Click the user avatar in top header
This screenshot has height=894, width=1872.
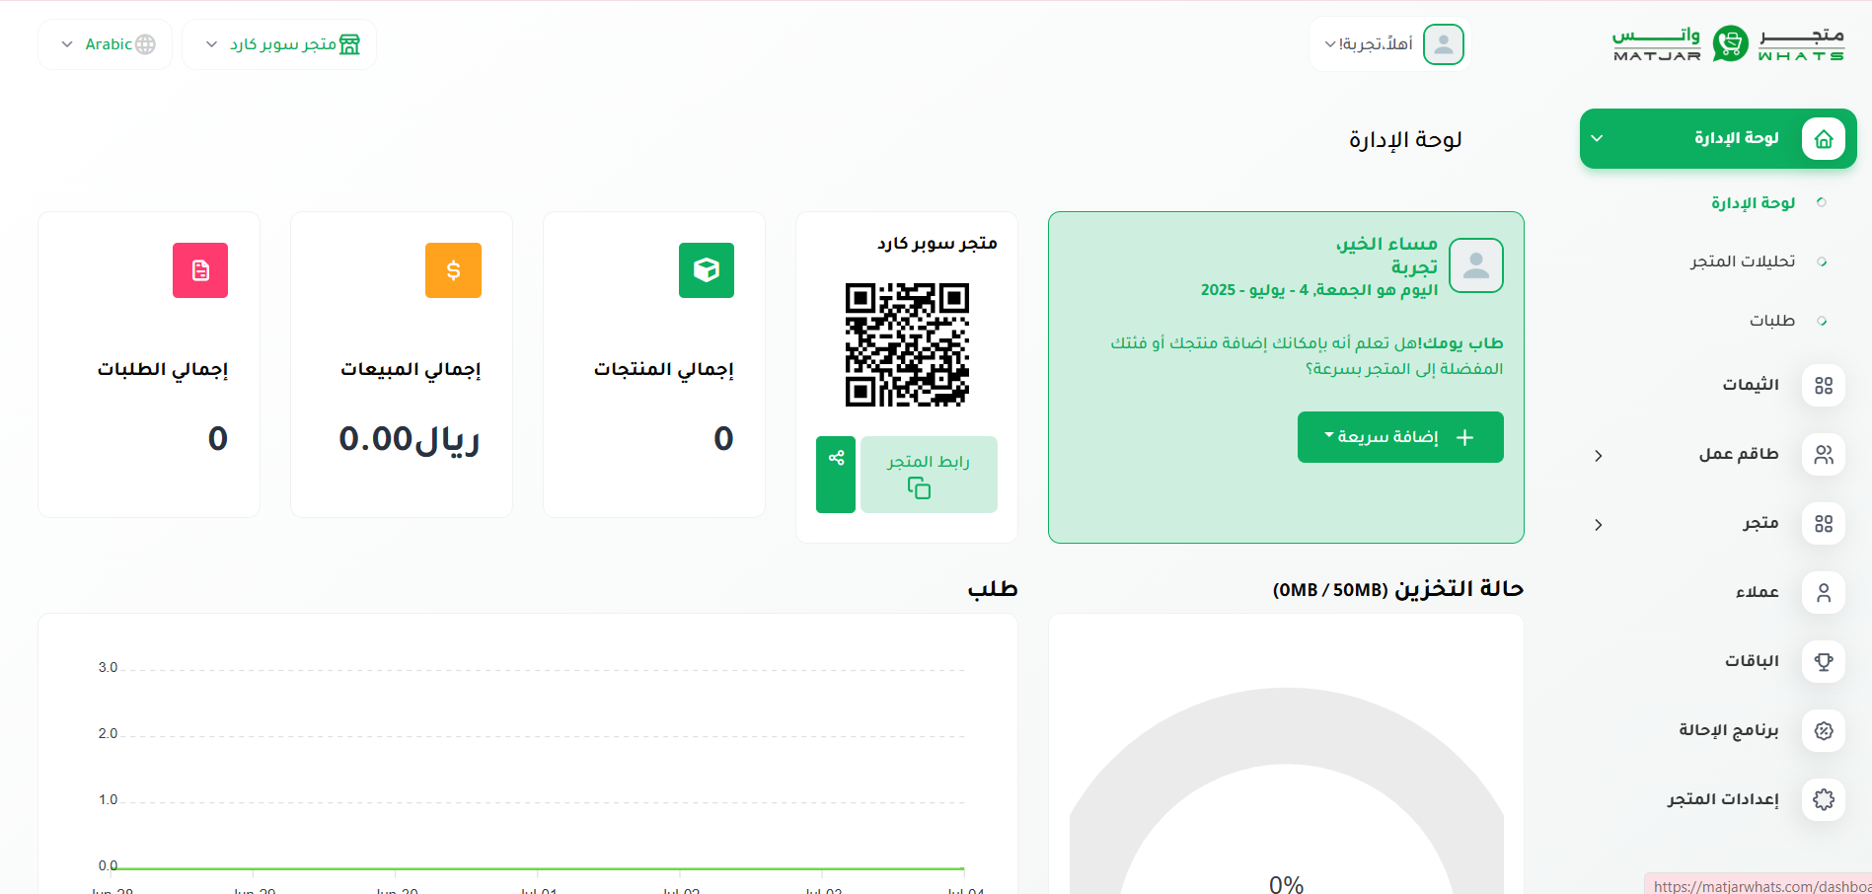point(1444,44)
